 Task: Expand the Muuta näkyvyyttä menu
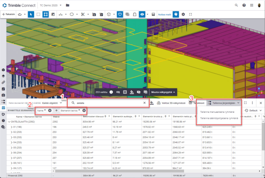click(162, 92)
